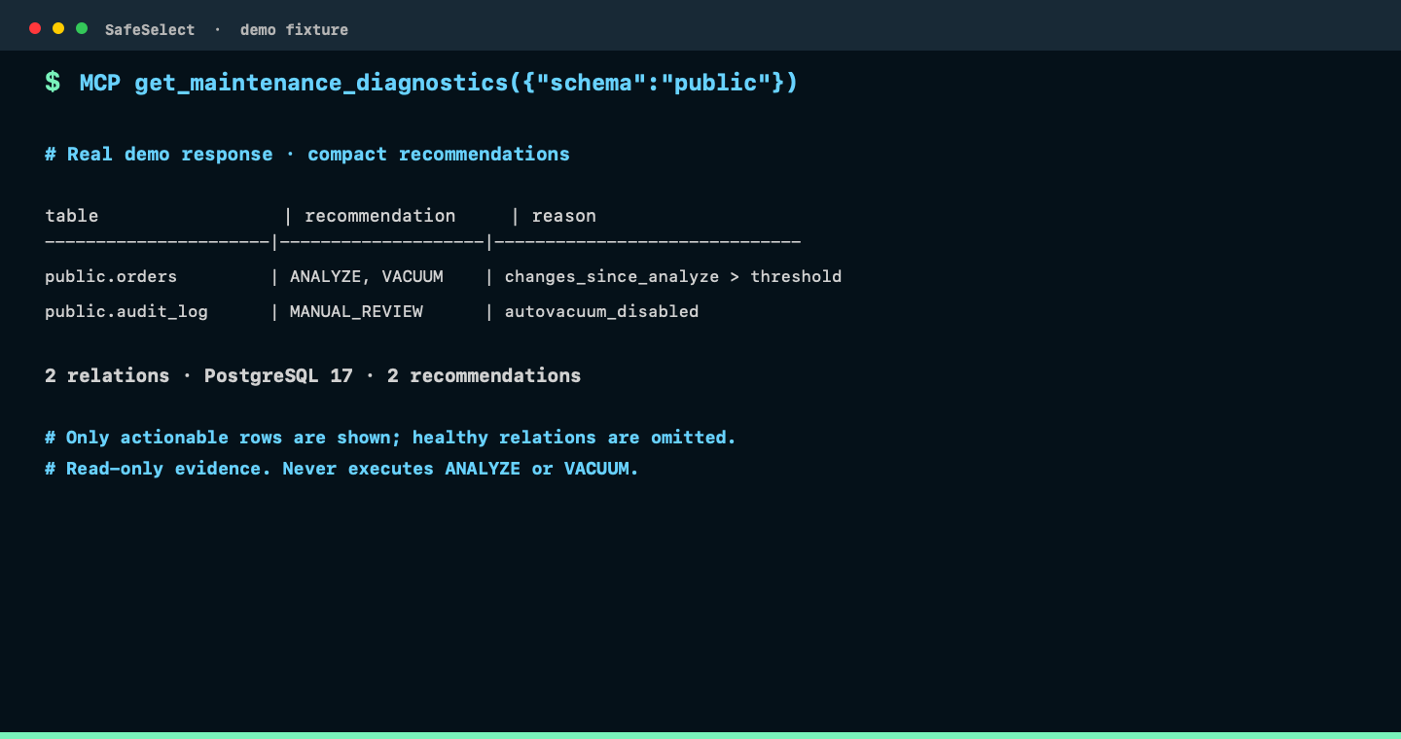1401x739 pixels.
Task: Click the 'autovacuum_disabled' reason cell
Action: pyautogui.click(x=601, y=312)
